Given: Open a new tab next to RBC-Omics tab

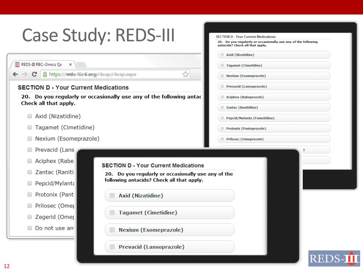Looking at the screenshot, I should tap(81, 64).
